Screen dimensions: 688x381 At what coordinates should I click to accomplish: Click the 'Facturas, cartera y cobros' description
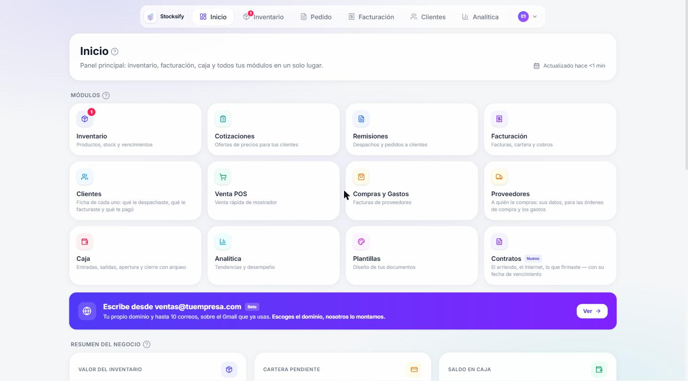click(x=522, y=145)
